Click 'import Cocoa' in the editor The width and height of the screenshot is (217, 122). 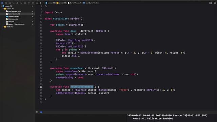[x=53, y=13]
